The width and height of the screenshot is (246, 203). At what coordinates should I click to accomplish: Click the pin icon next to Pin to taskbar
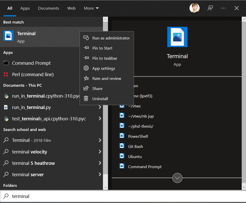[x=86, y=58]
